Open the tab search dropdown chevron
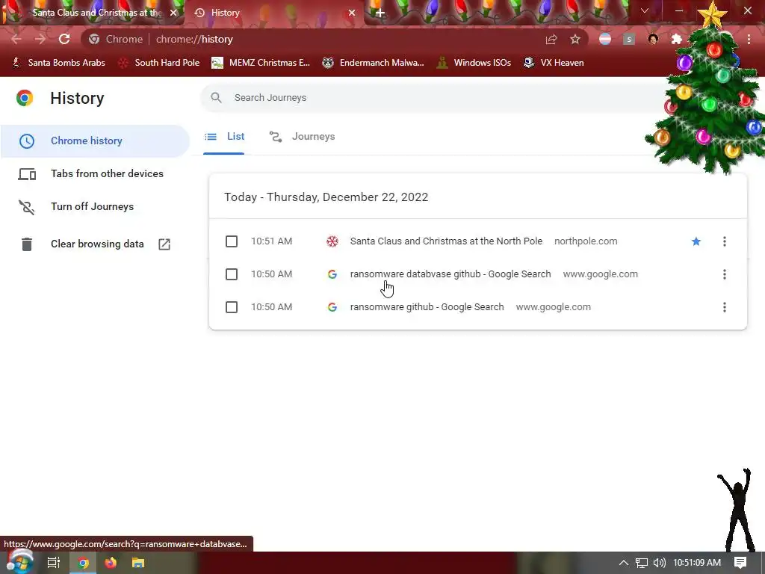Screen dimensions: 765x574 click(x=645, y=10)
